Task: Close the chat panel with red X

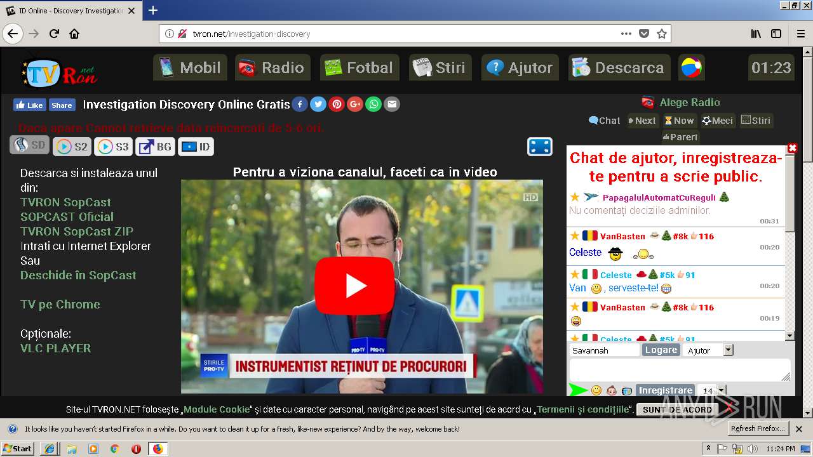Action: 792,148
